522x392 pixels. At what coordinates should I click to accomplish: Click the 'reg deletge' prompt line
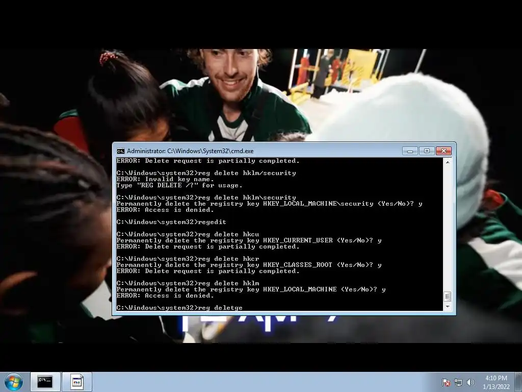[x=179, y=308]
